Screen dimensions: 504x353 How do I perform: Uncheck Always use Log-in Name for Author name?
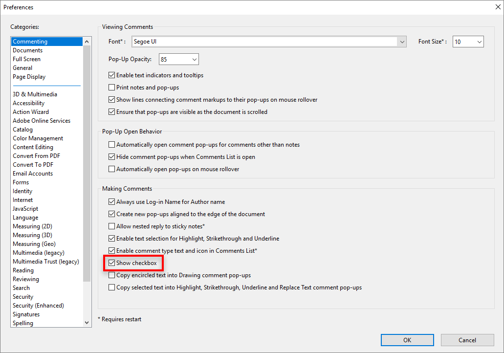click(111, 201)
